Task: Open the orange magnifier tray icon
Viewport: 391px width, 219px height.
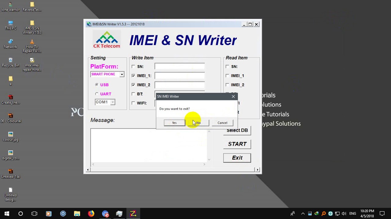Action: click(x=323, y=214)
